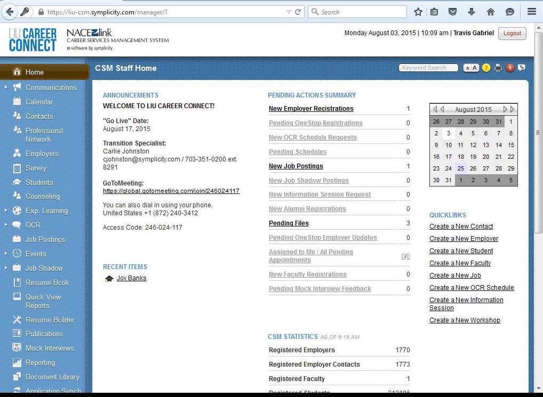
Task: Open the red accessibility icon in the header
Action: (510, 68)
